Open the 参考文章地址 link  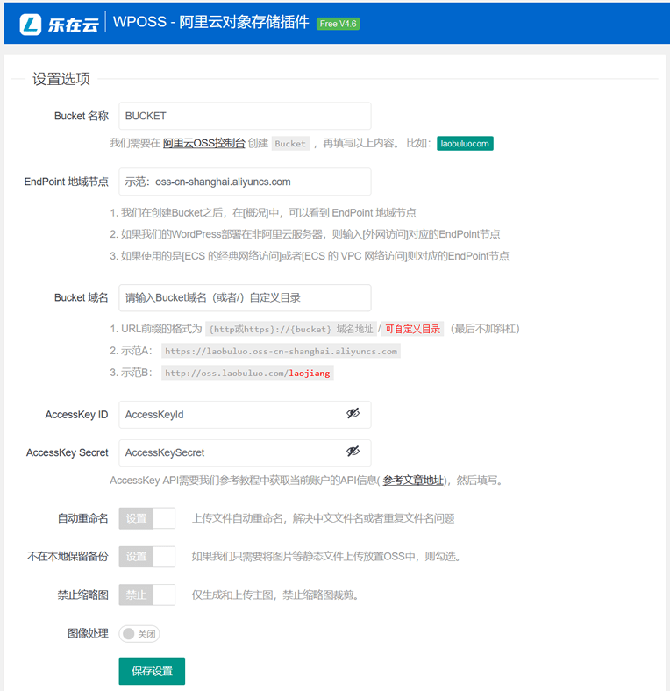(x=413, y=481)
